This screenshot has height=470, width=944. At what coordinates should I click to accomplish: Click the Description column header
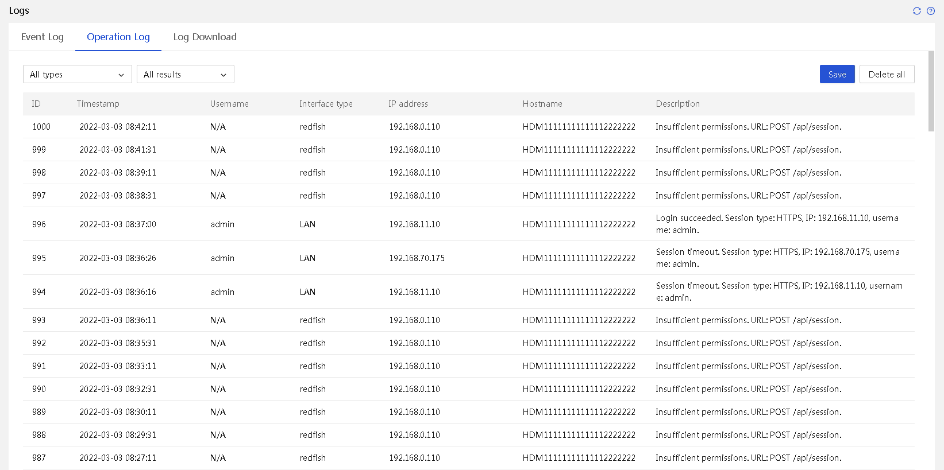tap(678, 104)
